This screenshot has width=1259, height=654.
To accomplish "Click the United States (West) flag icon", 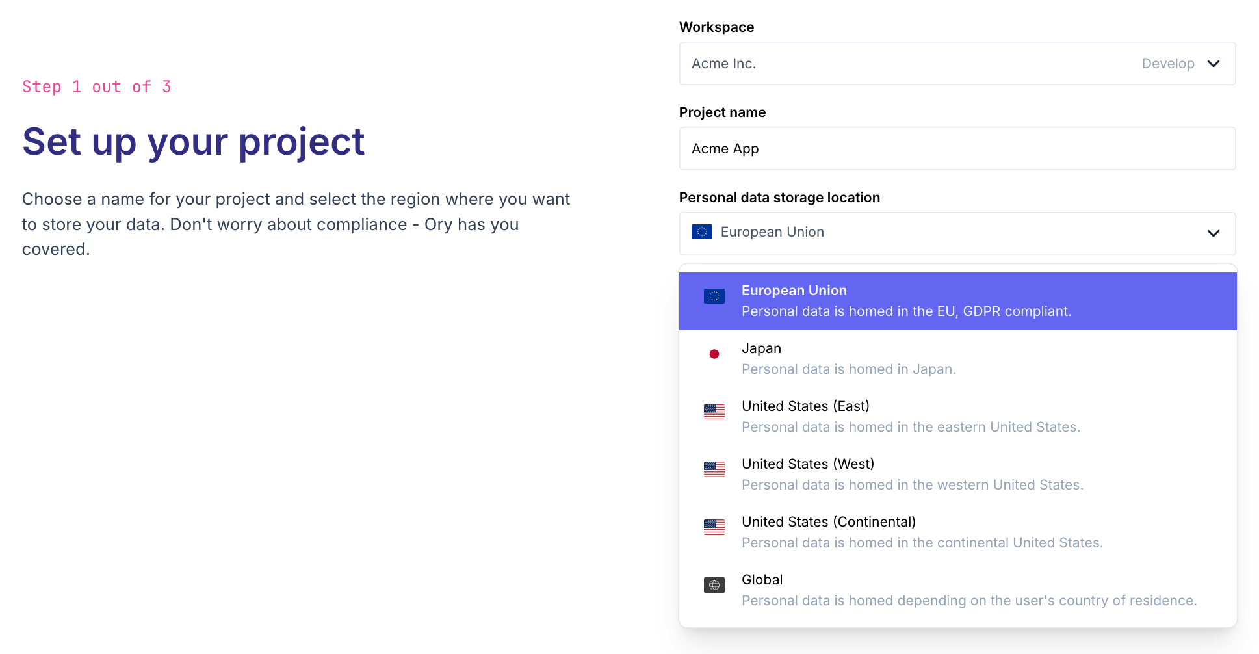I will [x=714, y=469].
